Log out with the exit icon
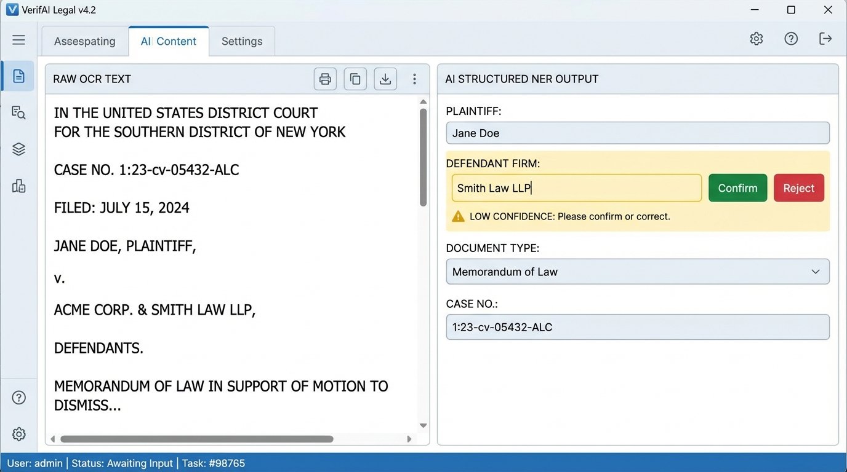Viewport: 847px width, 472px height. 825,38
